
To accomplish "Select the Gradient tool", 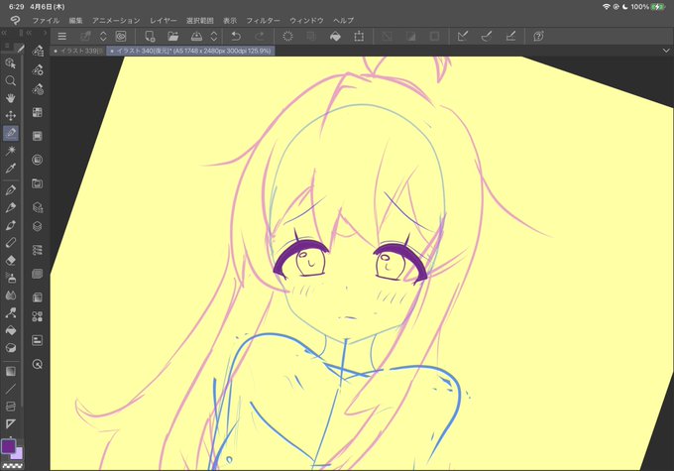I will coord(11,371).
